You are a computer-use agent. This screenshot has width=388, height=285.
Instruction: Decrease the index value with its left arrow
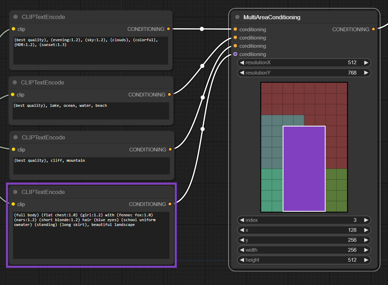point(243,220)
